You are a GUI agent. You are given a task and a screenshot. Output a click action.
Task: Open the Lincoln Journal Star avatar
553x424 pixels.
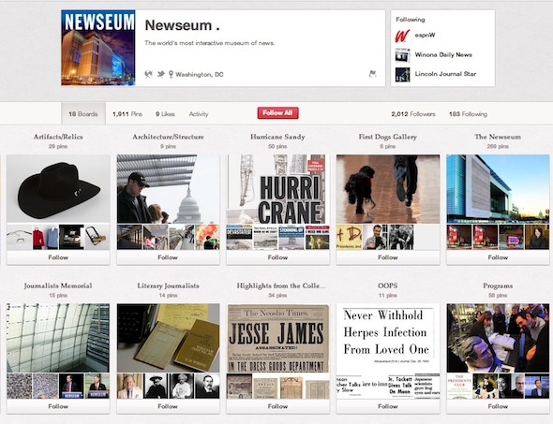click(402, 74)
